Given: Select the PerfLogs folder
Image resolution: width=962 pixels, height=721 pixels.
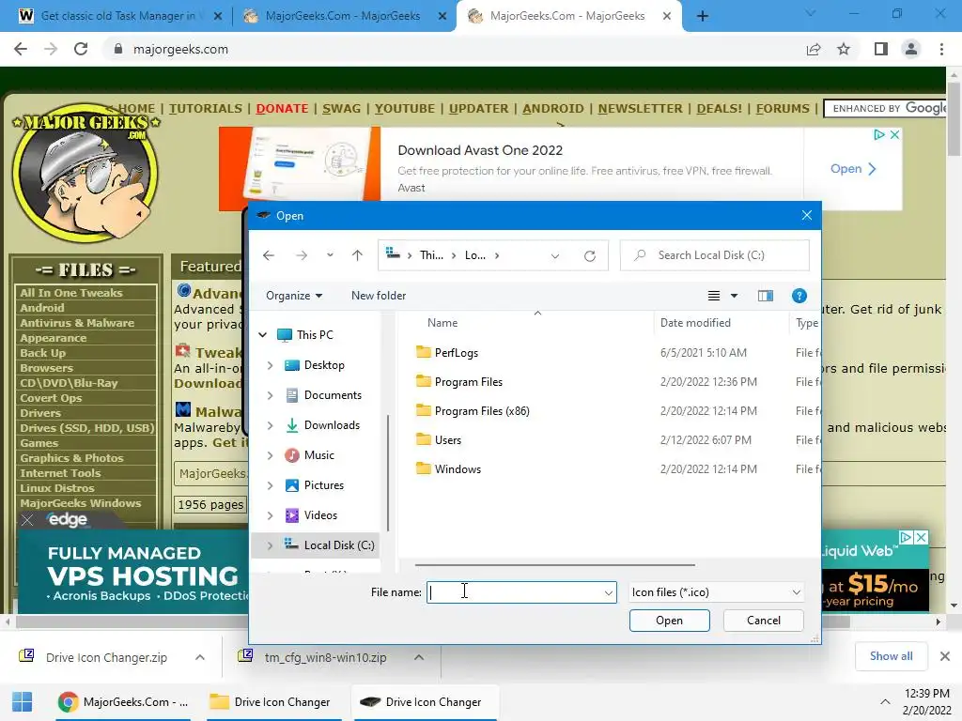Looking at the screenshot, I should point(456,353).
